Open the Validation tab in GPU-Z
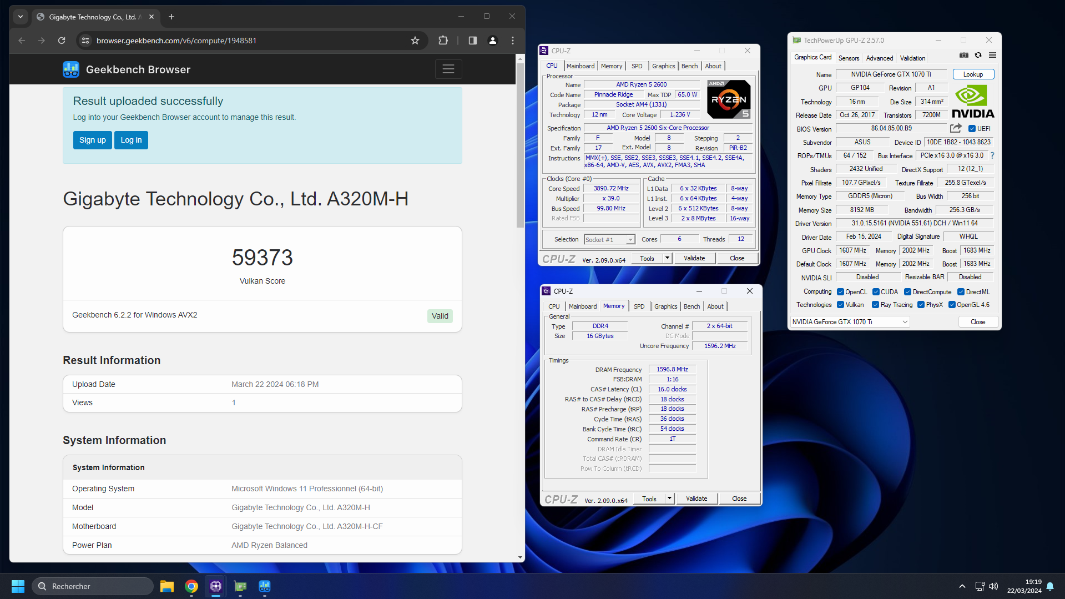 [x=912, y=58]
